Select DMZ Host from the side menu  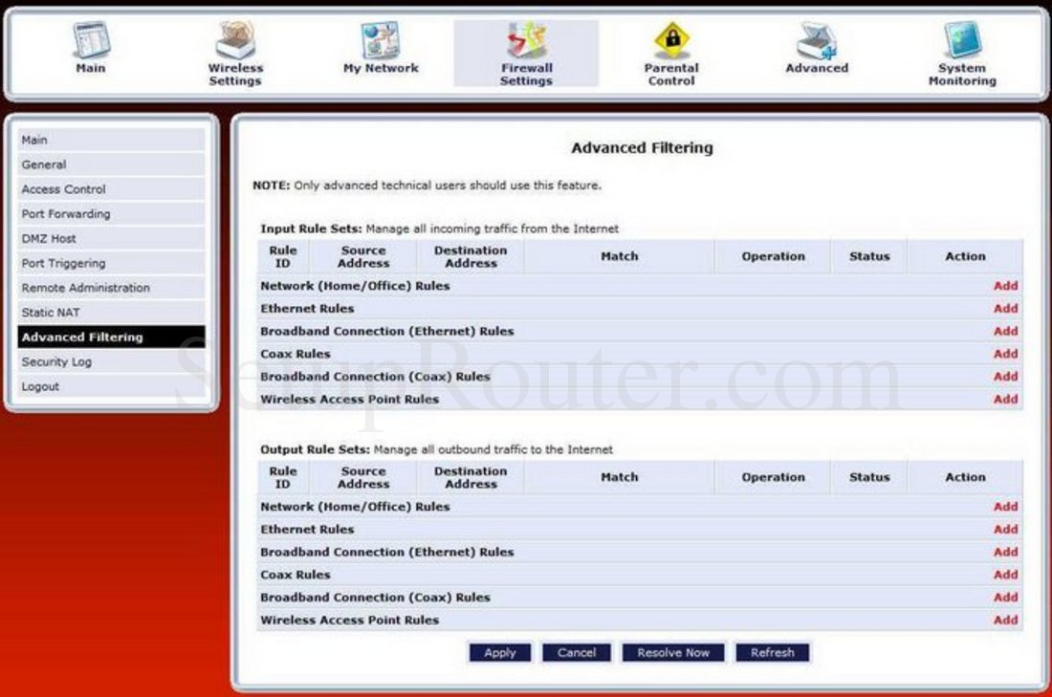tap(50, 238)
